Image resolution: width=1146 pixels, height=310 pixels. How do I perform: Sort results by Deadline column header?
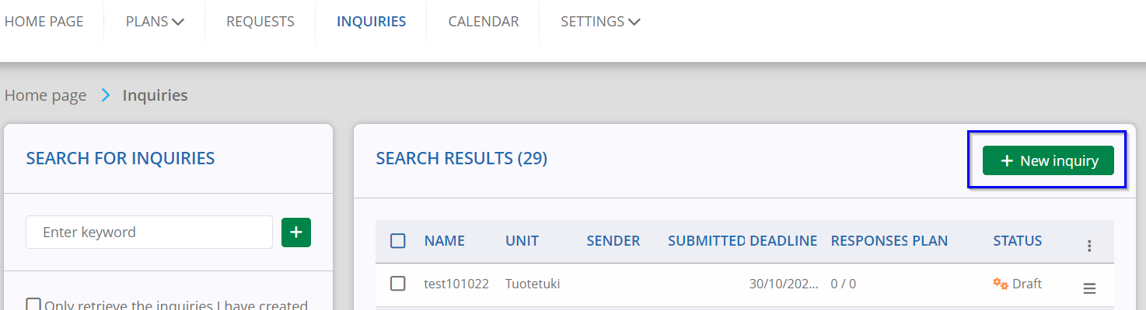click(784, 241)
